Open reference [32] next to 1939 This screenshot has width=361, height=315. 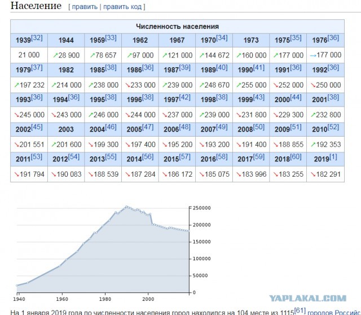click(x=37, y=38)
